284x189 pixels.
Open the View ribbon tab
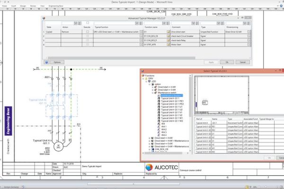[x=43, y=6]
